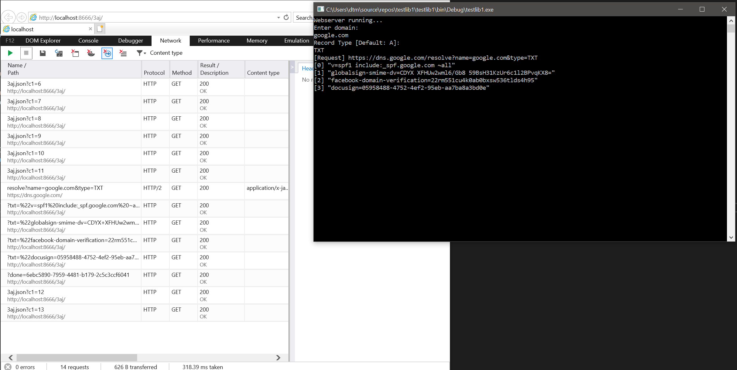
Task: Expand the details pane splitter arrow
Action: tap(292, 67)
